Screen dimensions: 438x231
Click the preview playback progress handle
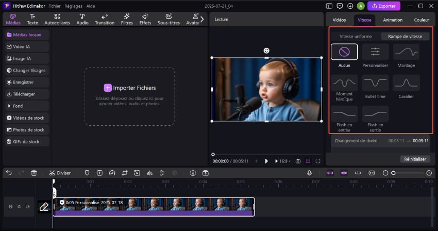point(213,154)
